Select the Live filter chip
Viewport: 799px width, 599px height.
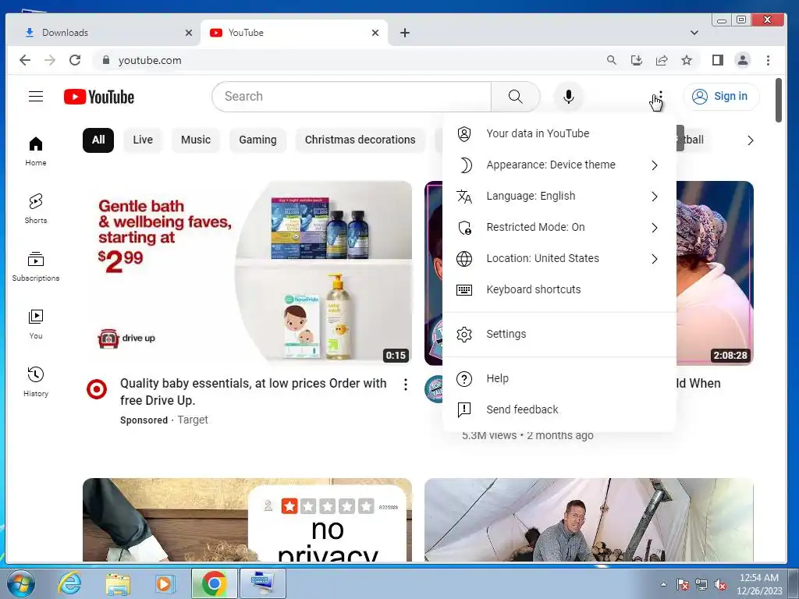(x=143, y=140)
